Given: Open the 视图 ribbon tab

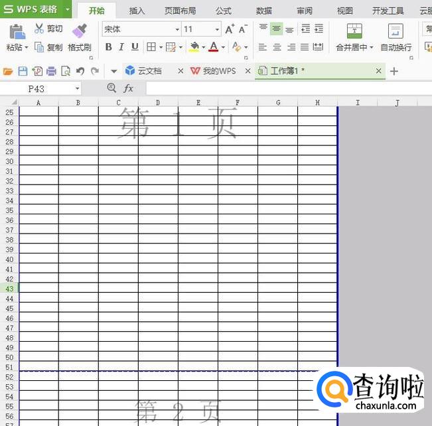Looking at the screenshot, I should (x=344, y=11).
